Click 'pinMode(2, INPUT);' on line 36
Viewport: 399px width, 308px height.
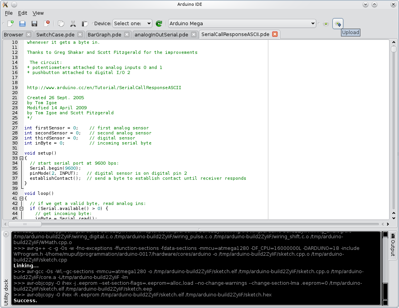pyautogui.click(x=54, y=174)
